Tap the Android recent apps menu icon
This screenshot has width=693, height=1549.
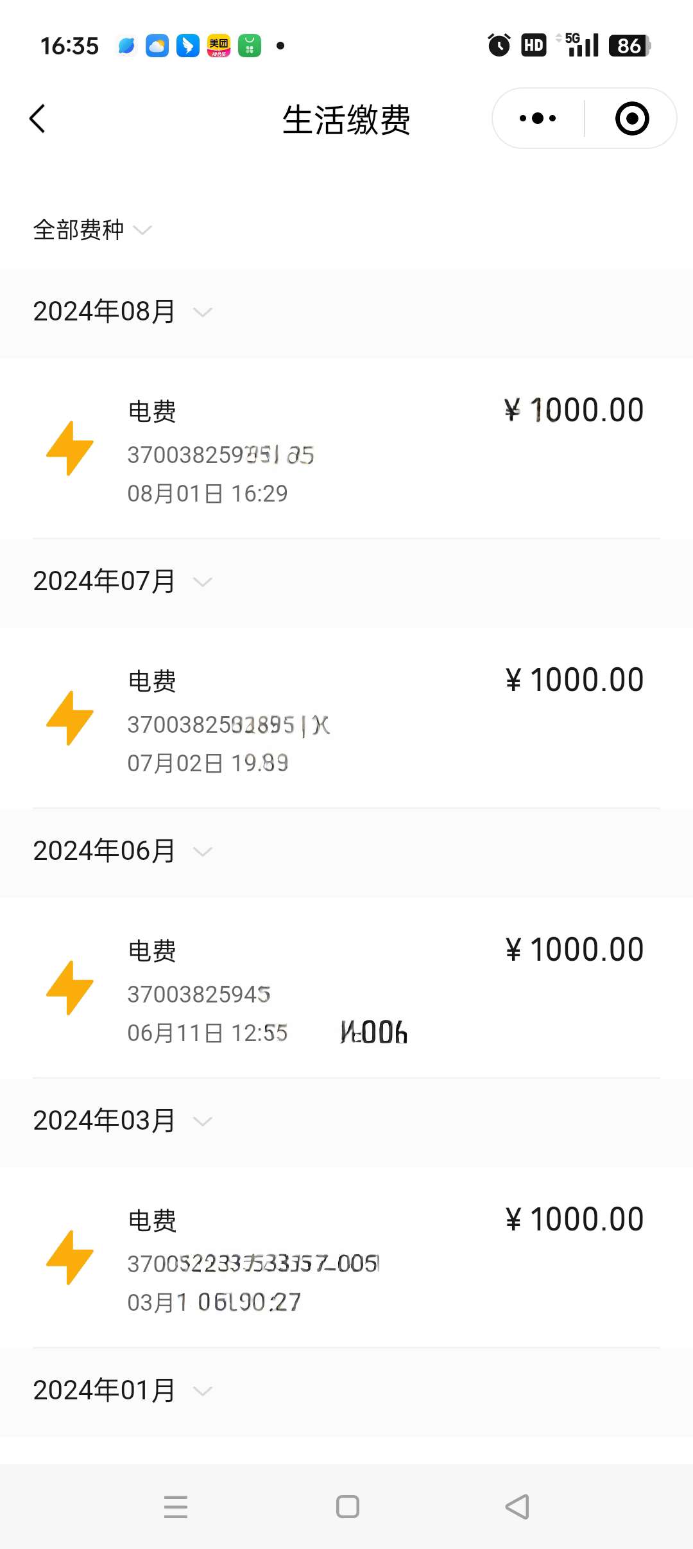[176, 1507]
